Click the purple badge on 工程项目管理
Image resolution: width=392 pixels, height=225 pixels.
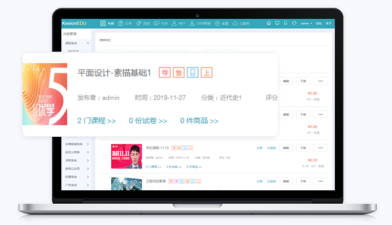(176, 181)
